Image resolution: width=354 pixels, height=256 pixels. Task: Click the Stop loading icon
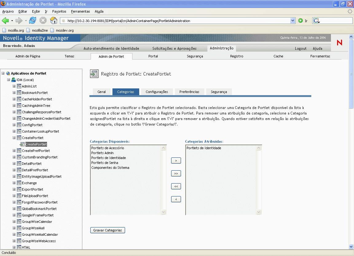[43, 21]
